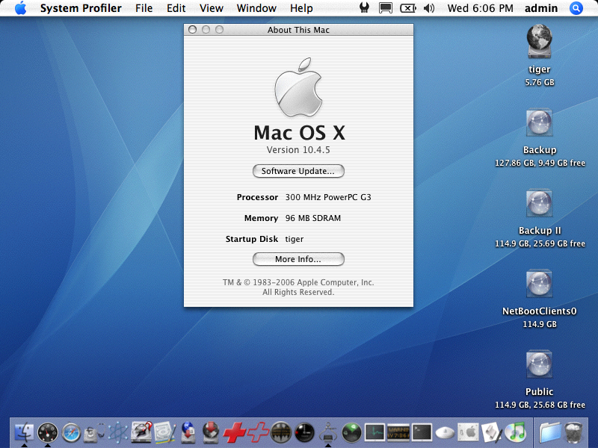Open the solid red cross icon in Dock
This screenshot has height=448, width=598.
coord(235,433)
